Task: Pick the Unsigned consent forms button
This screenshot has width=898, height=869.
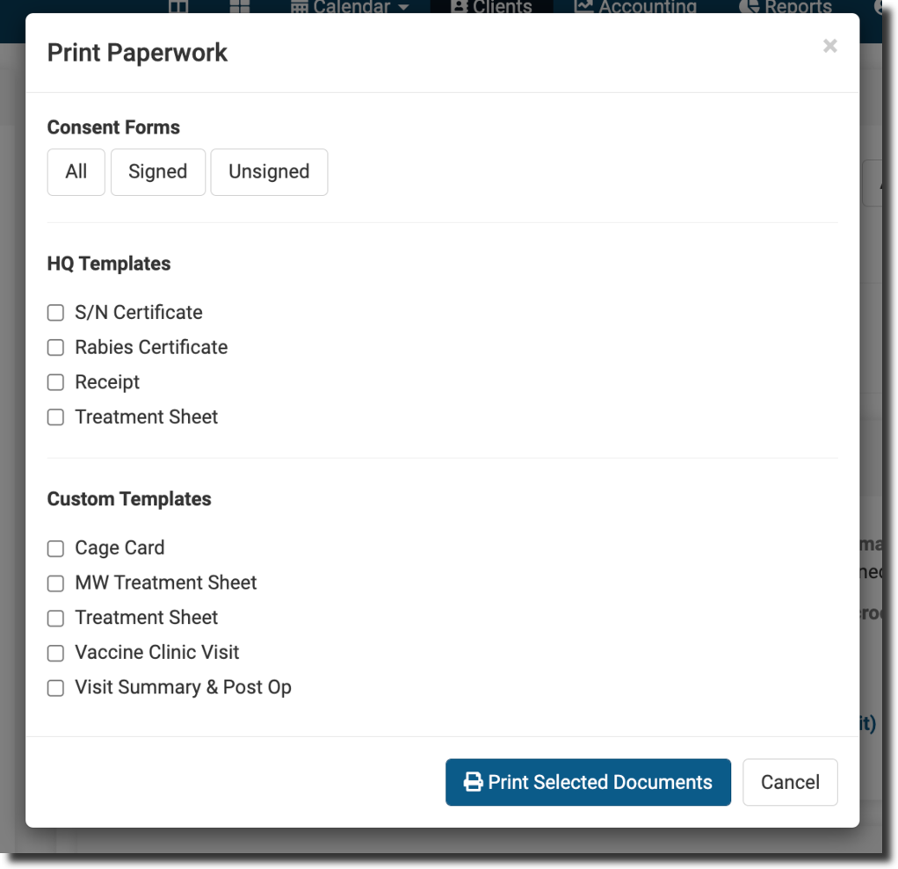Action: tap(269, 171)
